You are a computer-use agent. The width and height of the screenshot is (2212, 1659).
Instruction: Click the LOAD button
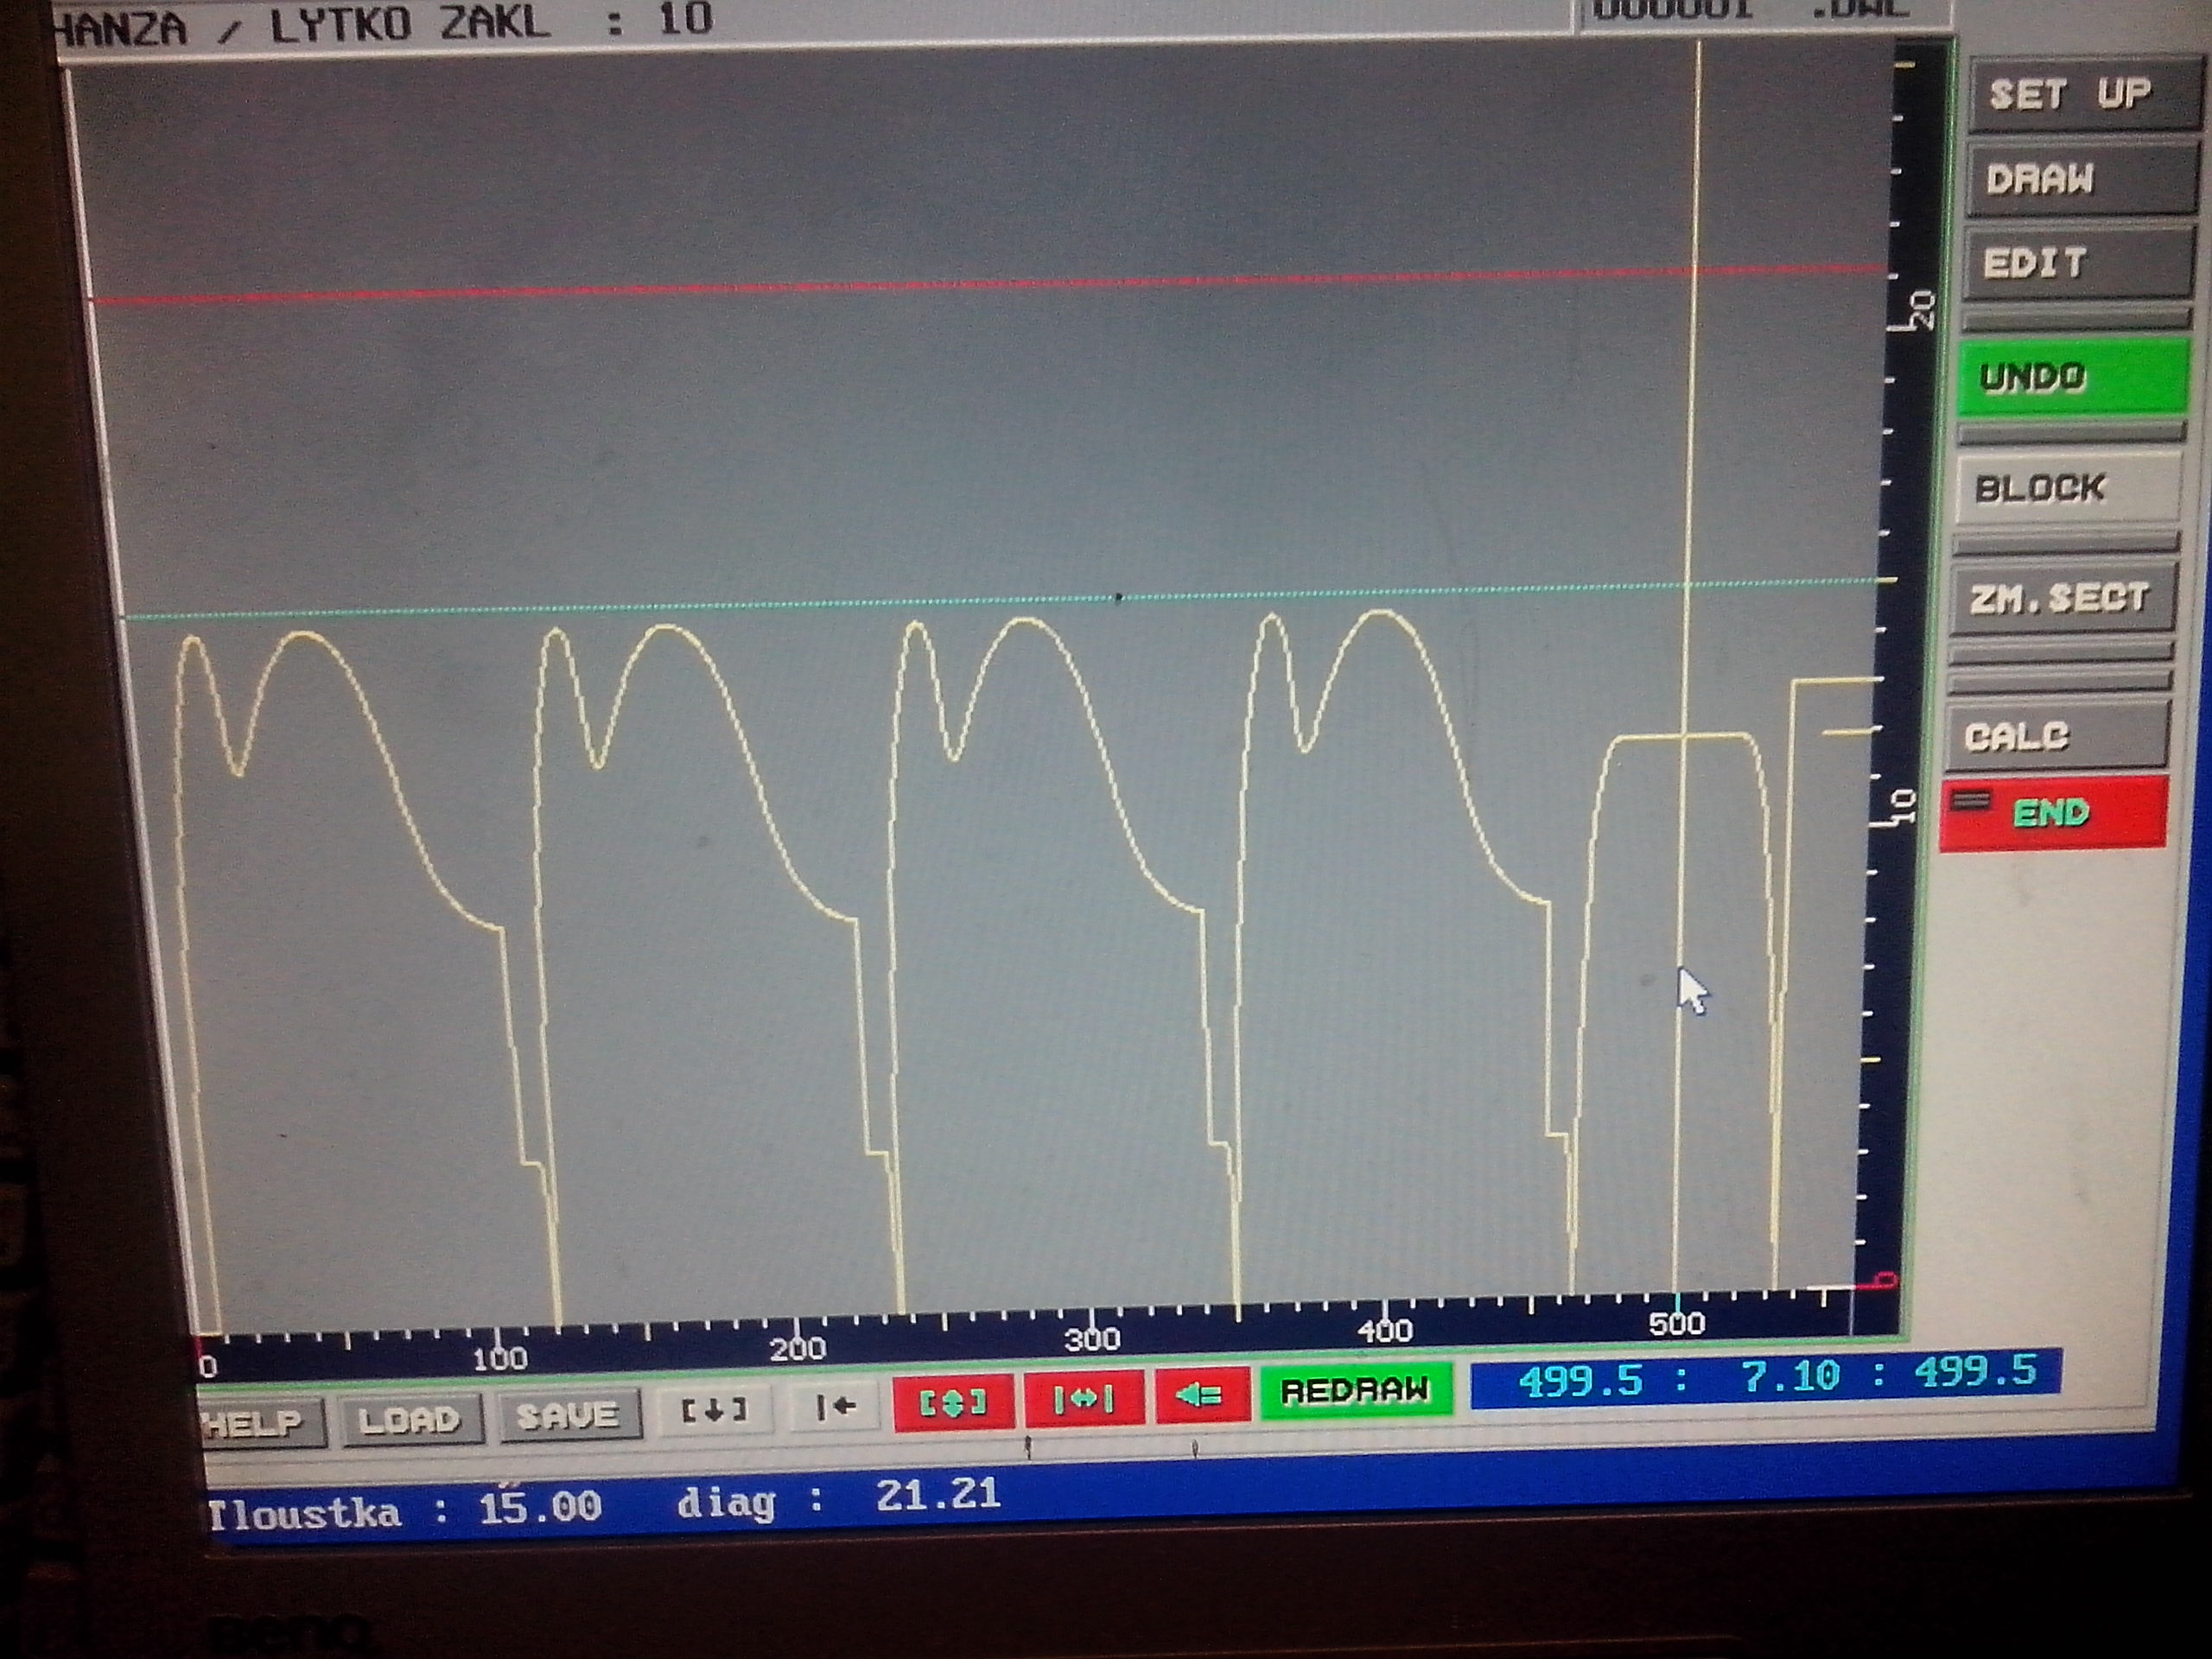pos(410,1419)
